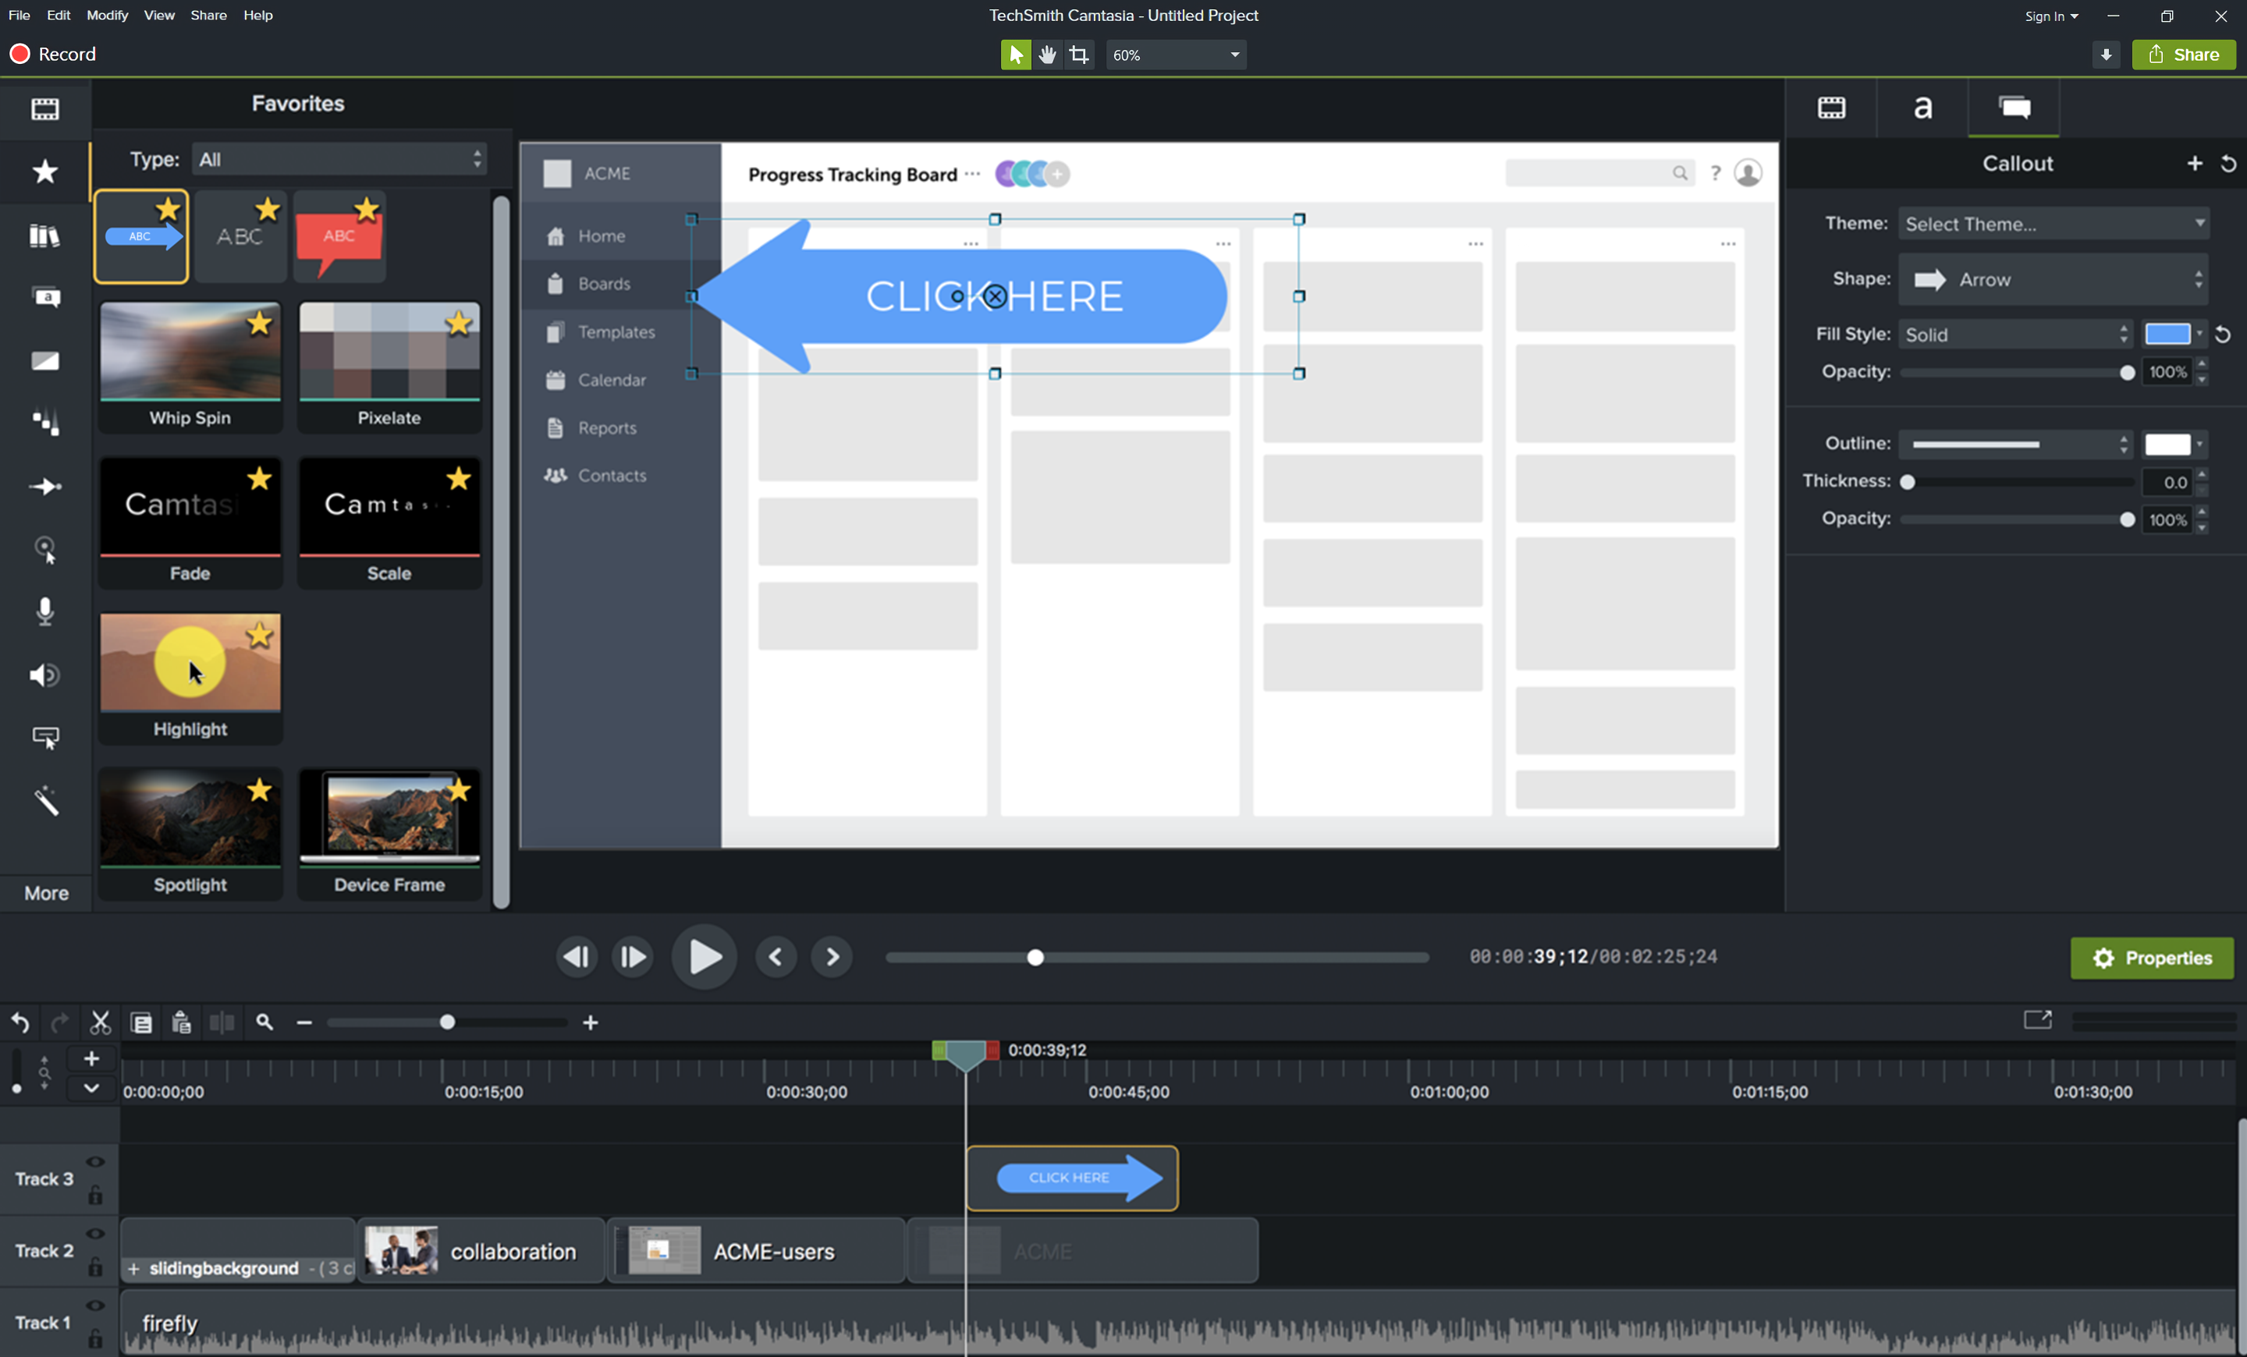Select the Library tab icon
The width and height of the screenshot is (2247, 1357).
click(44, 235)
